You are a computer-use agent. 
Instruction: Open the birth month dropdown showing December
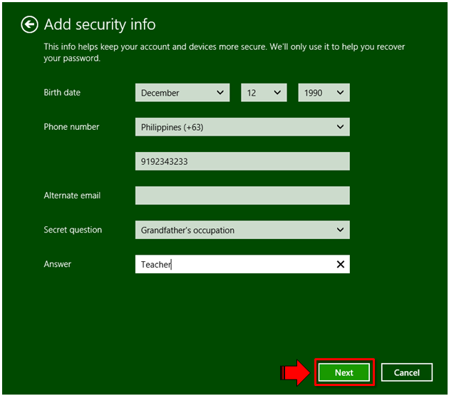click(182, 93)
